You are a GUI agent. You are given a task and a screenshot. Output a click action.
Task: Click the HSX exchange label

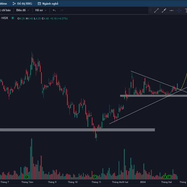5,18
